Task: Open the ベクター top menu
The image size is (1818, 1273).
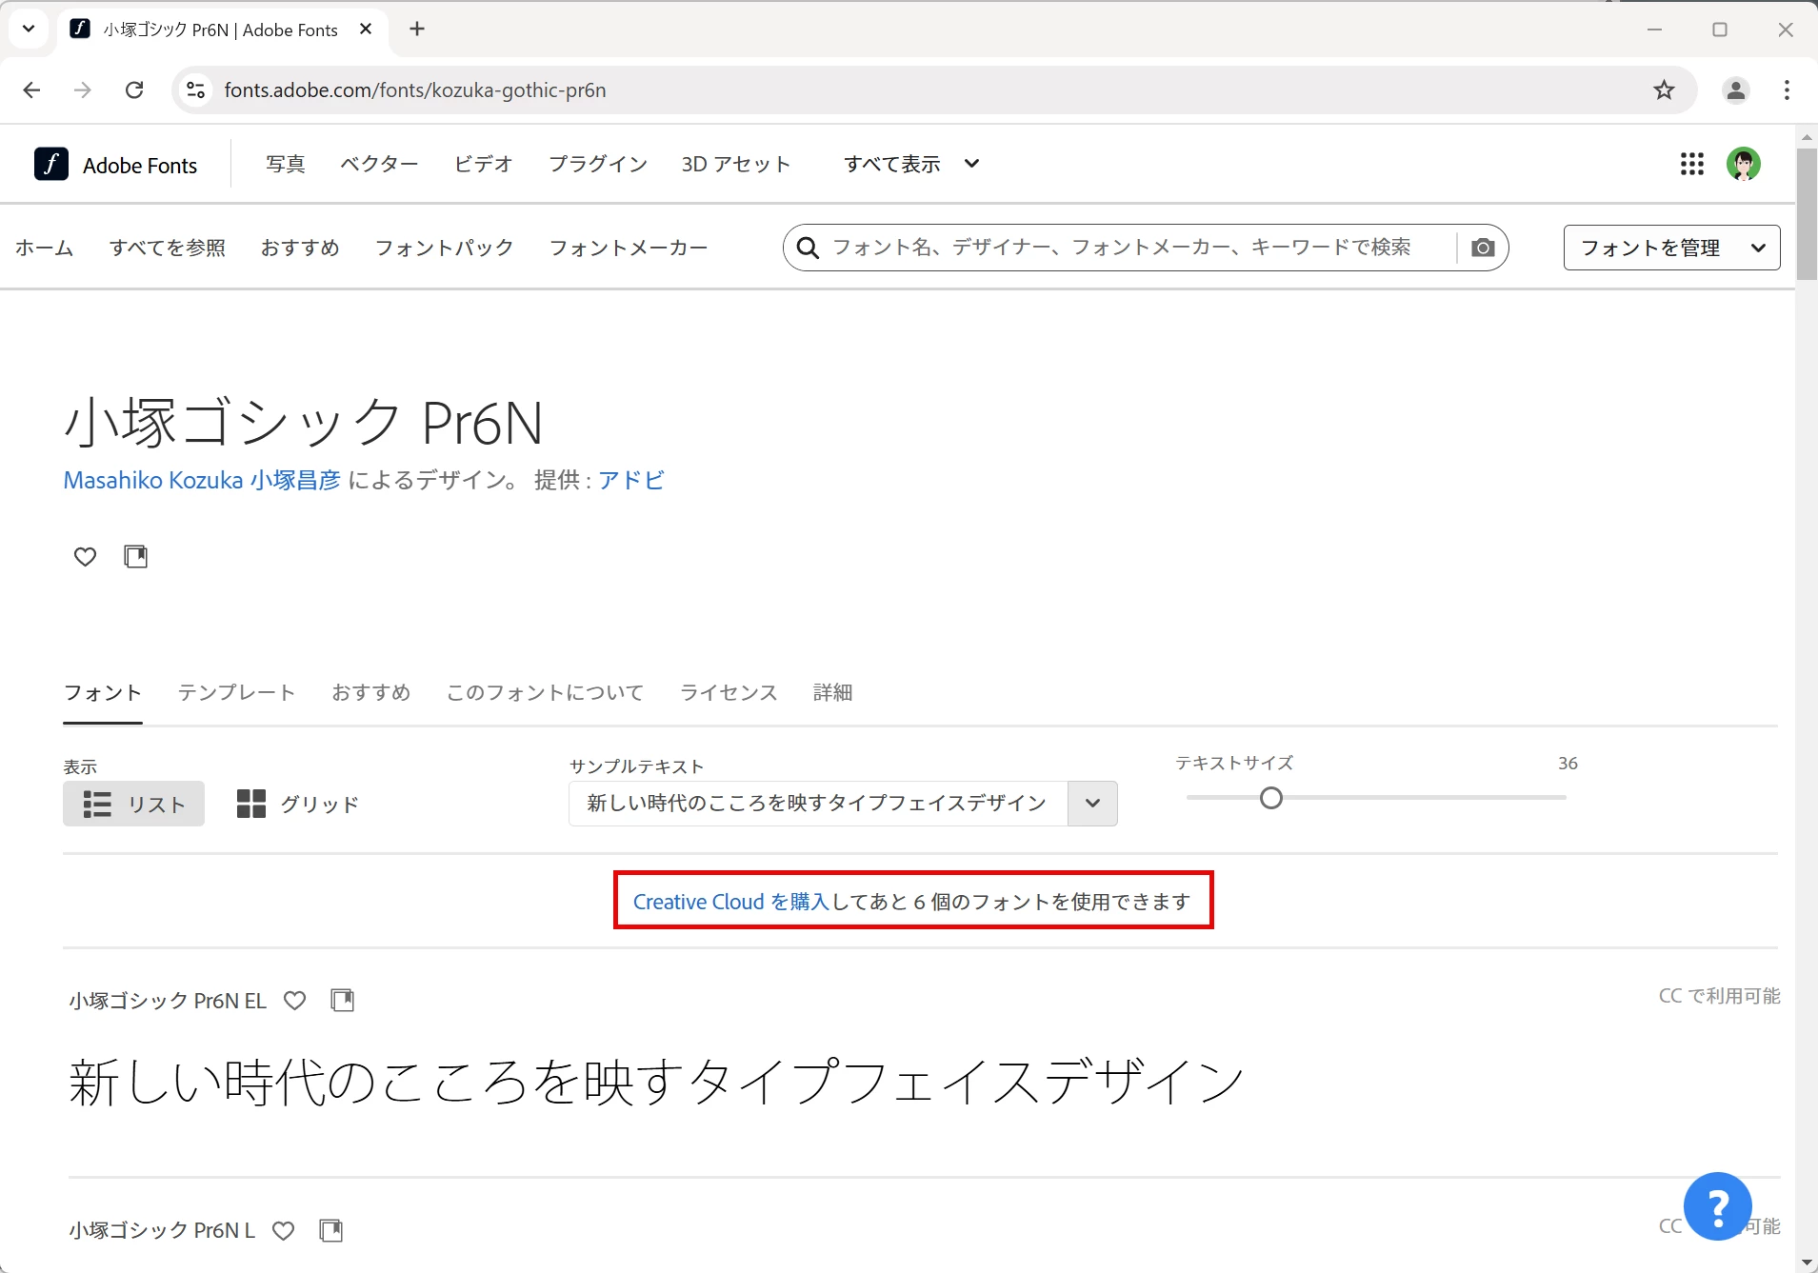Action: (x=380, y=164)
